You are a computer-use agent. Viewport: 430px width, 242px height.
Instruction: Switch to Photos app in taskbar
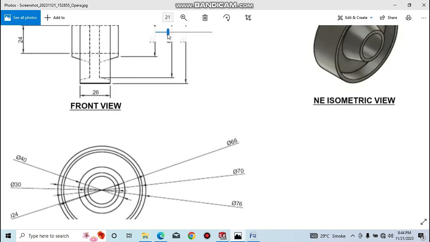coord(238,236)
